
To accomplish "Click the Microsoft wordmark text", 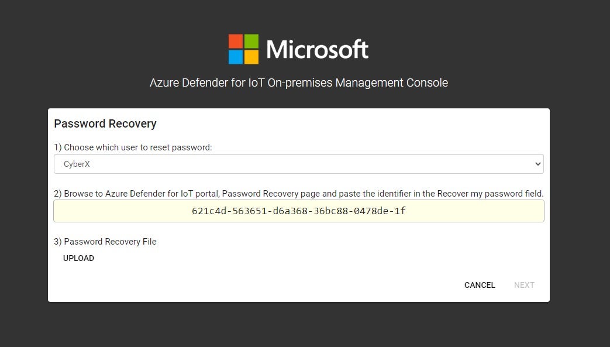I will [x=317, y=50].
